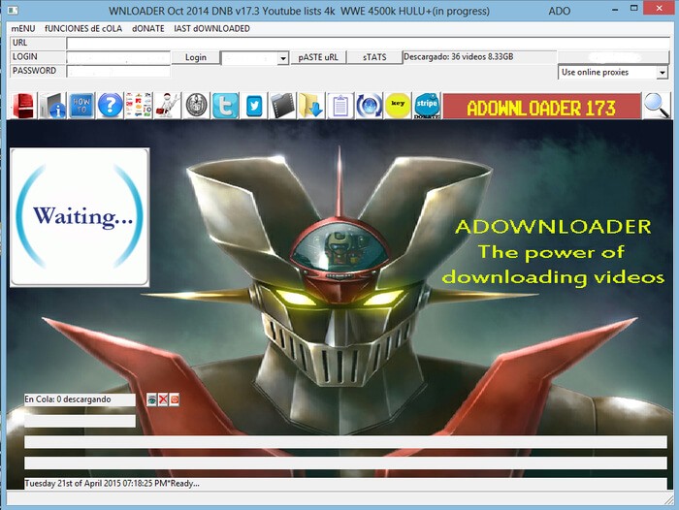Open the mENU menu

coord(22,29)
